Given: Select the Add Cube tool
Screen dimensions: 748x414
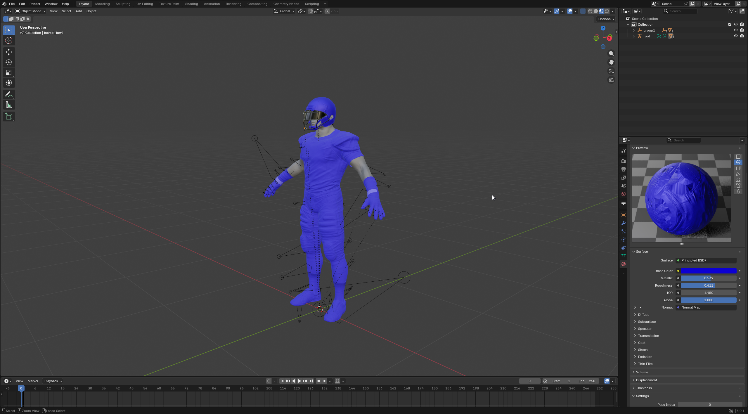Looking at the screenshot, I should pos(9,117).
